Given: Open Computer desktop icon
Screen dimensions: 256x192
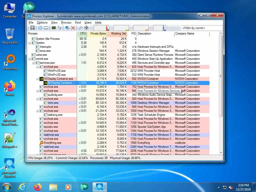Looking at the screenshot, I should 10,10.
